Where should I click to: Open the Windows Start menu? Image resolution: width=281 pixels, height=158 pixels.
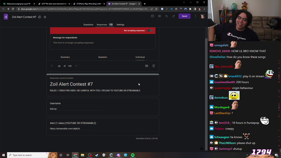click(x=4, y=155)
